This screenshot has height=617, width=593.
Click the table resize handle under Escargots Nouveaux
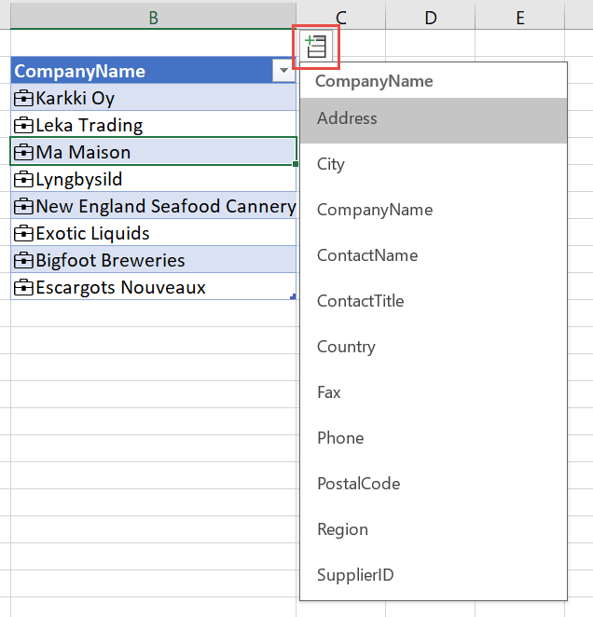[293, 296]
